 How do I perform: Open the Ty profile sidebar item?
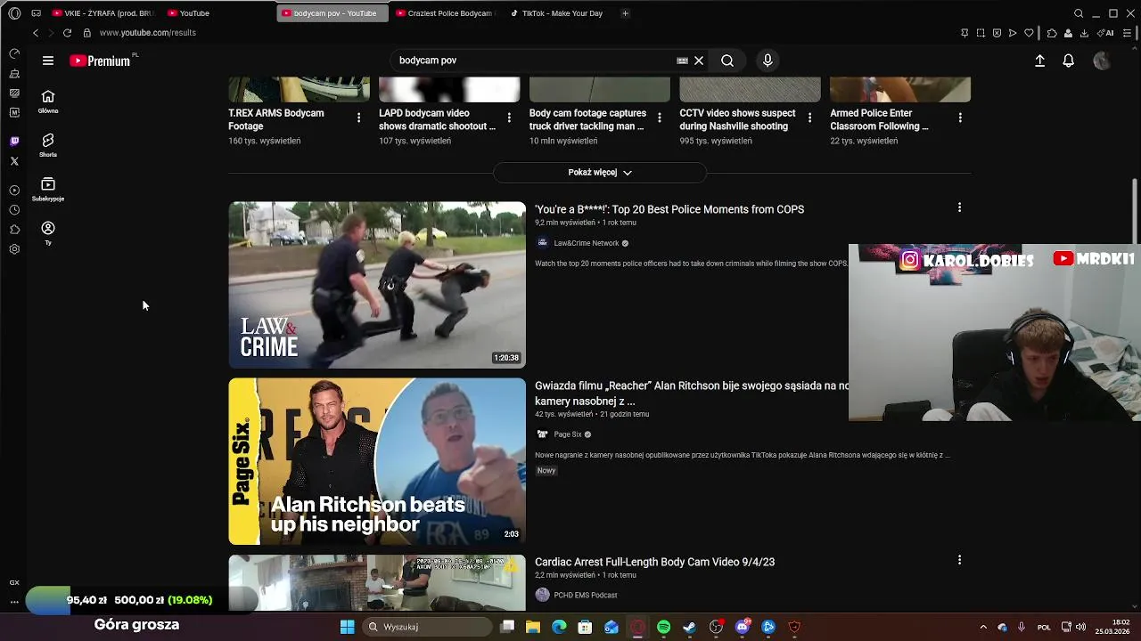48,233
